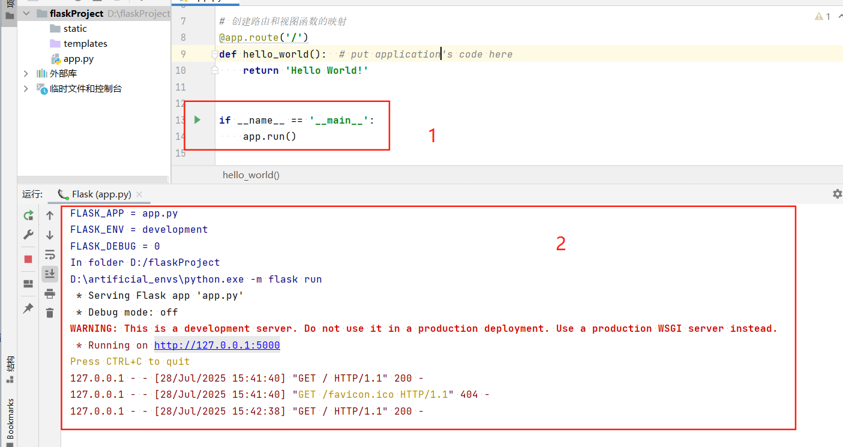The width and height of the screenshot is (843, 447).
Task: Click fold end marker at line 10
Action: pos(214,70)
